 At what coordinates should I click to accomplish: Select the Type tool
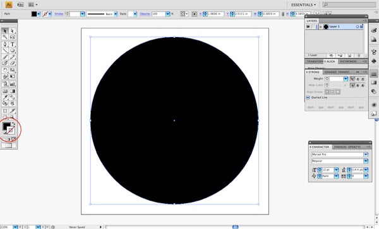pyautogui.click(x=13, y=44)
